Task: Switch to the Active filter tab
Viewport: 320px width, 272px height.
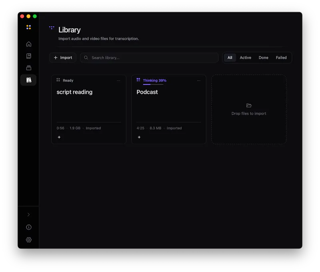Action: coord(245,58)
